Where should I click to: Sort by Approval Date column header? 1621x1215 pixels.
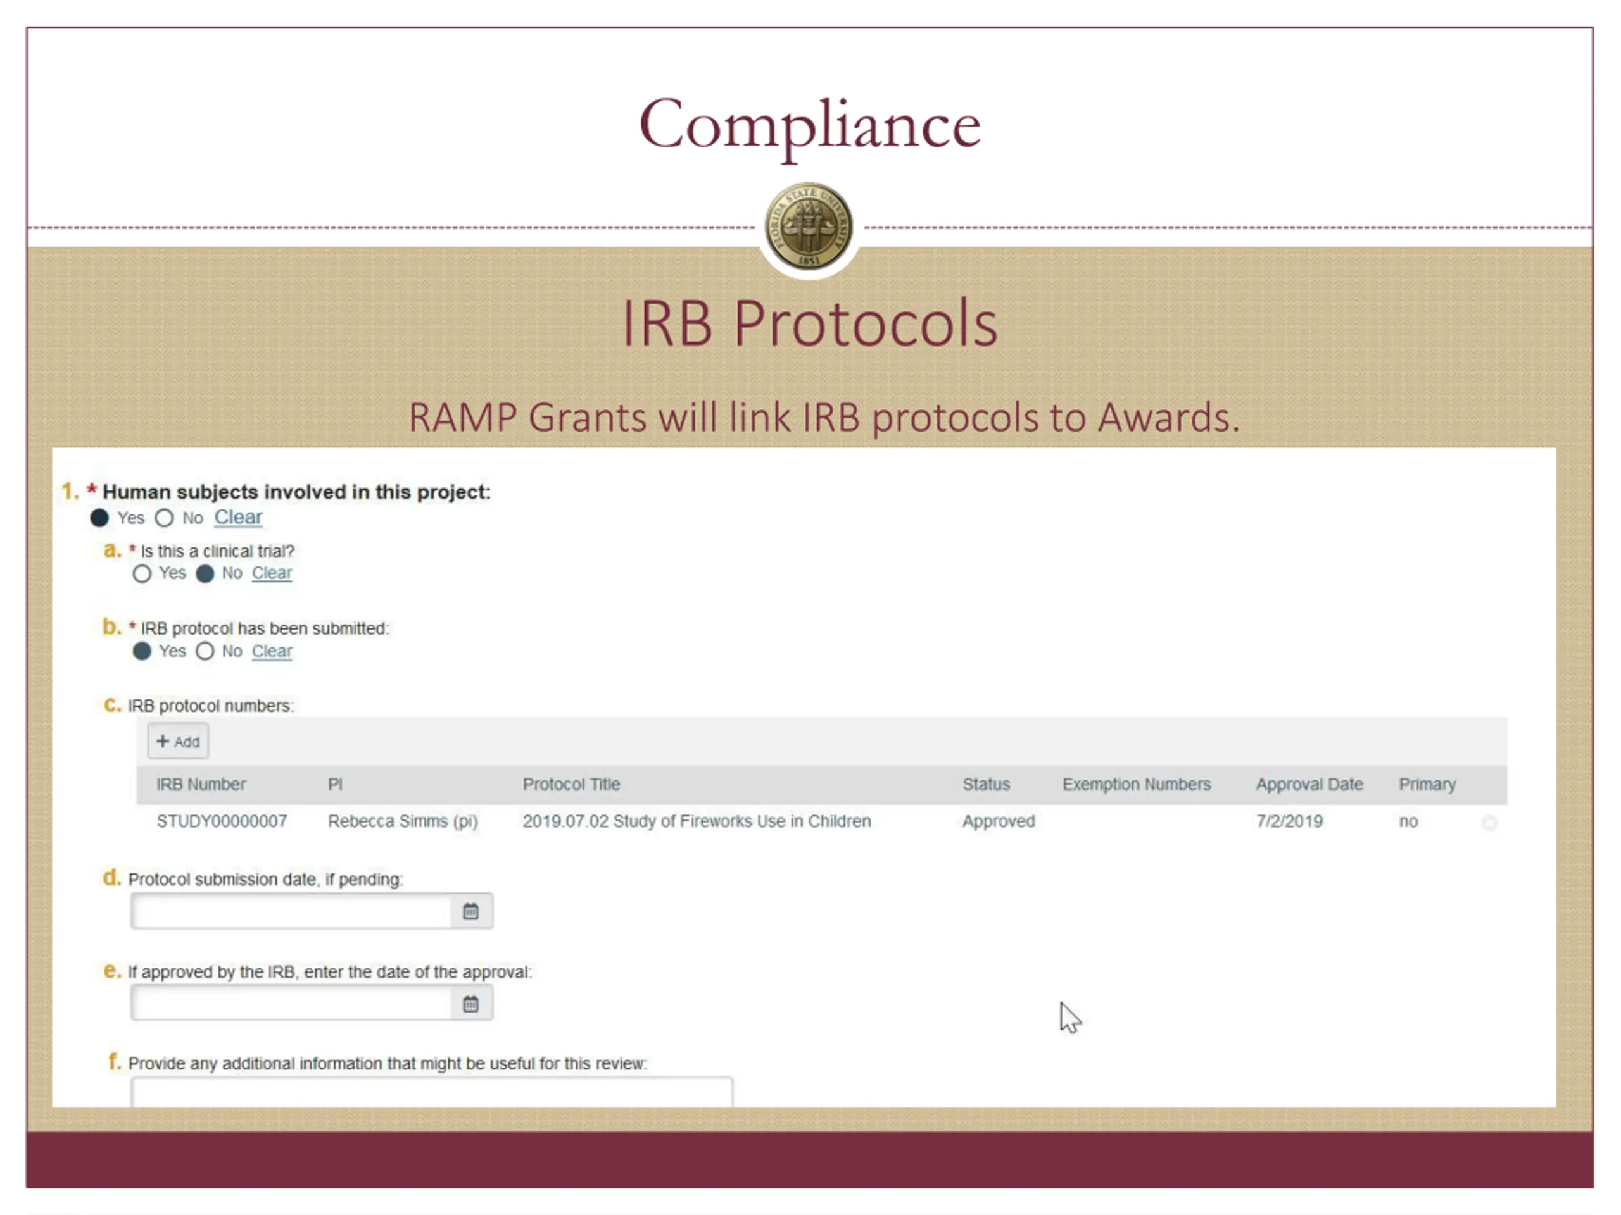1309,784
